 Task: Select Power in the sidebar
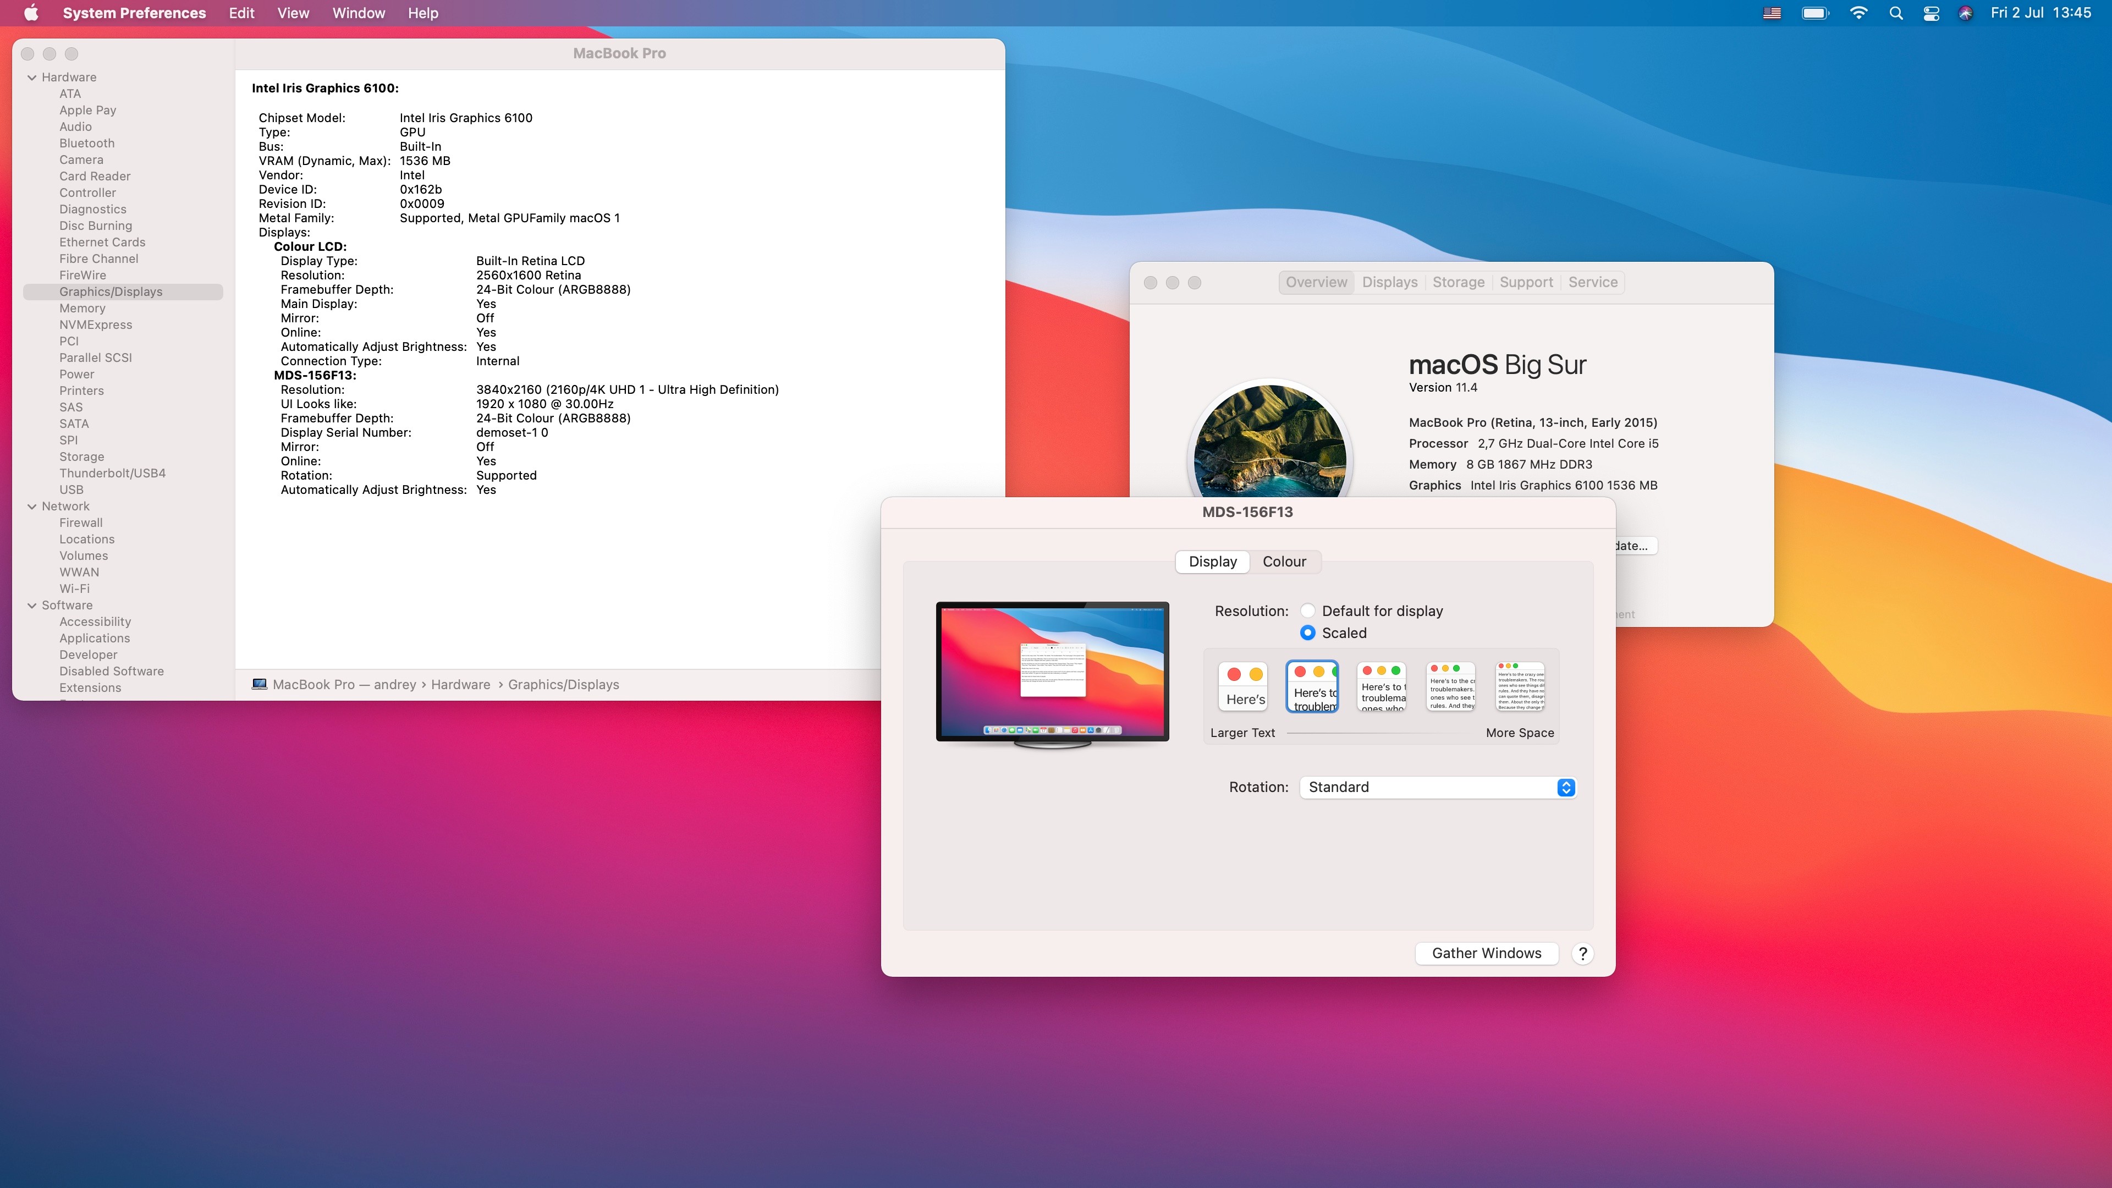pyautogui.click(x=77, y=375)
